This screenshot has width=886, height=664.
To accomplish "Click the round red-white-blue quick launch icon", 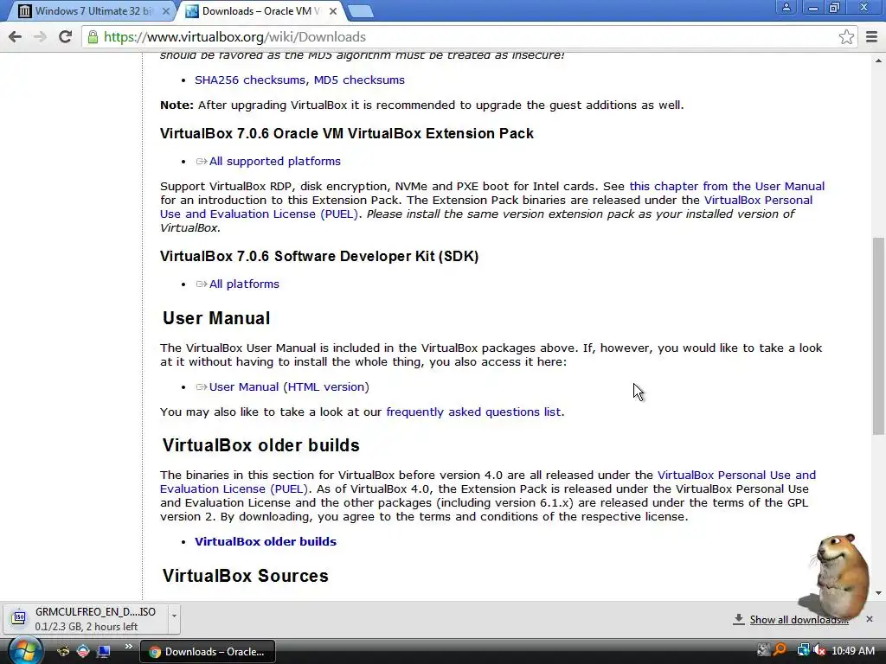I will [x=83, y=652].
